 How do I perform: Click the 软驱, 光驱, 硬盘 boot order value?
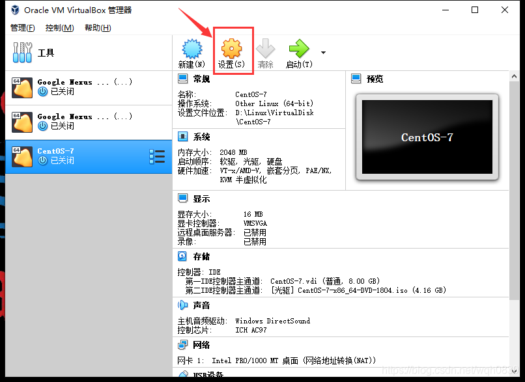coord(251,161)
